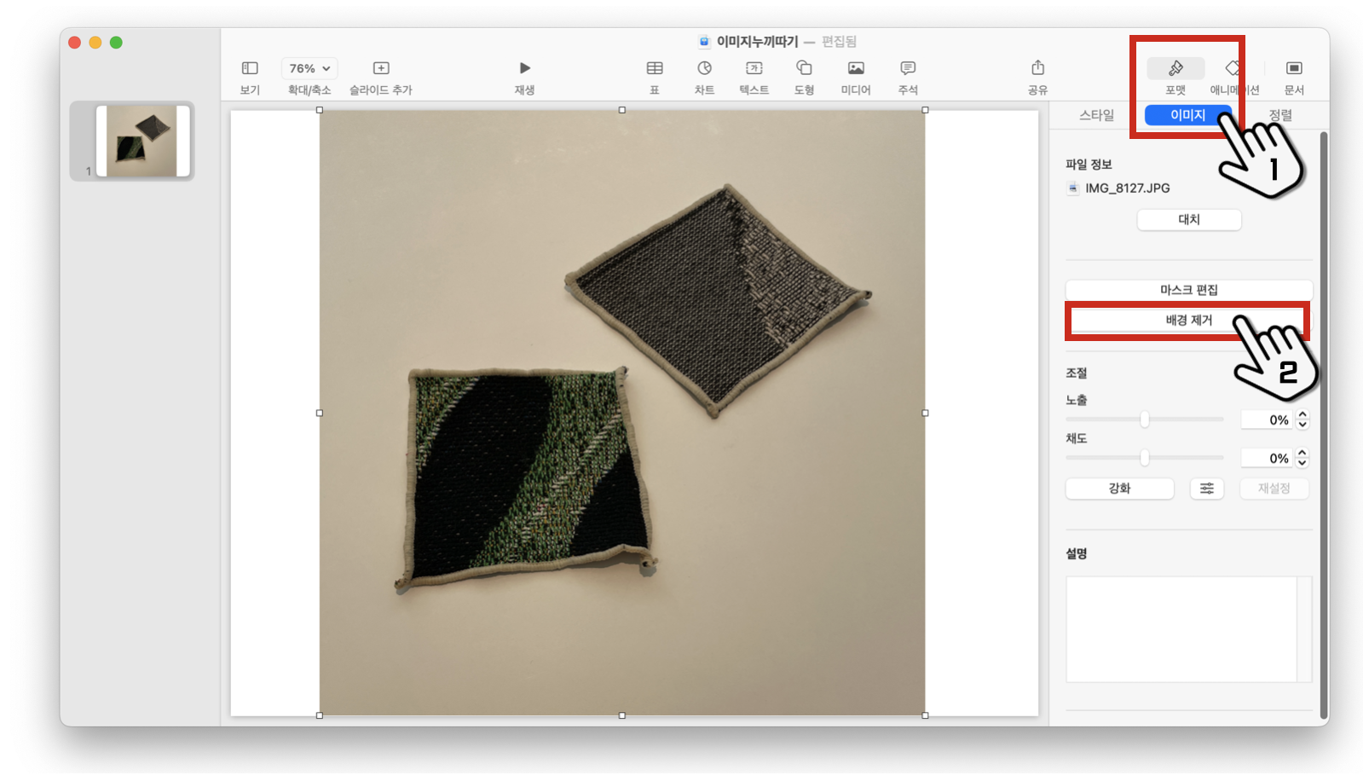This screenshot has width=1369, height=781.
Task: Insert a table with the 표 icon
Action: pyautogui.click(x=655, y=68)
